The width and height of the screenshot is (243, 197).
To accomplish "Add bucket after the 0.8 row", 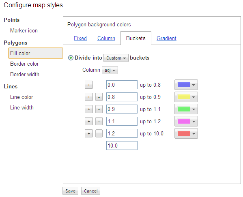I will click(89, 97).
